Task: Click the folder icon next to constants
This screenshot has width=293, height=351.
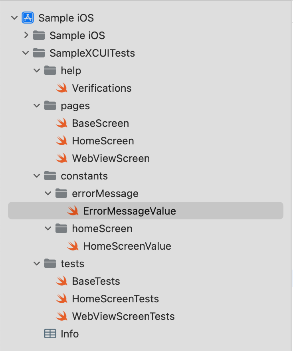Action: click(x=50, y=176)
